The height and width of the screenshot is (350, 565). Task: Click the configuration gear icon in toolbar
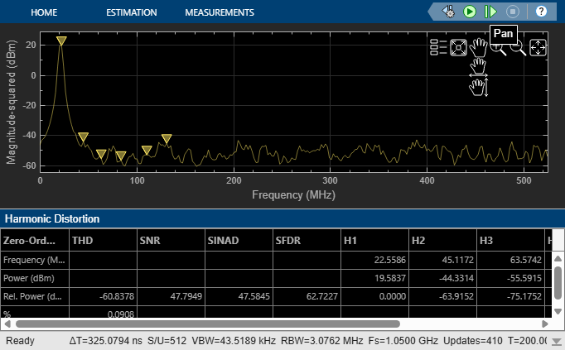pyautogui.click(x=448, y=12)
